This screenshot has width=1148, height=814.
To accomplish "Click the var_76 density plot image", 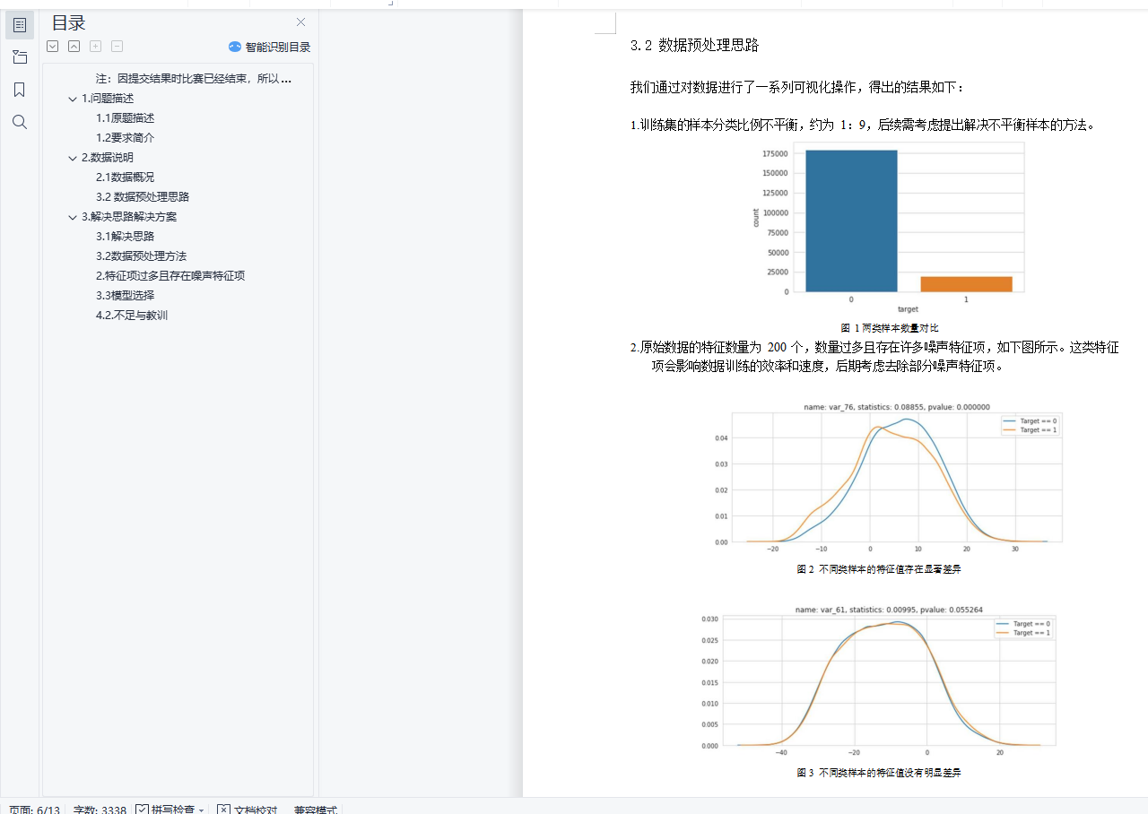I will (x=890, y=478).
